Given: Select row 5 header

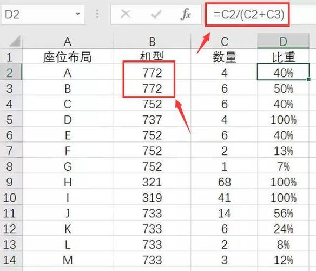Looking at the screenshot, I should (10, 119).
